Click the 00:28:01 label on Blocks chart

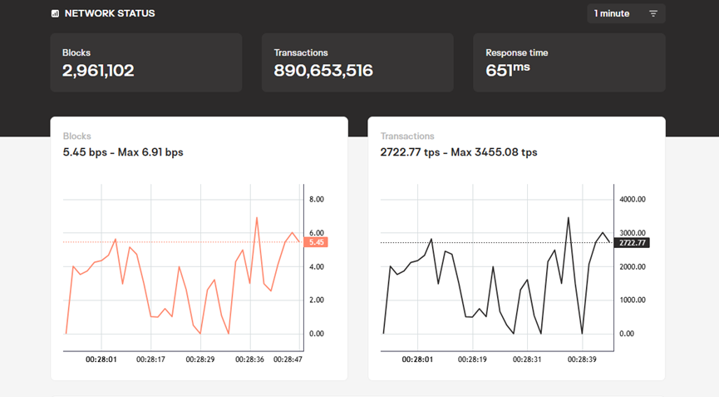tap(101, 360)
